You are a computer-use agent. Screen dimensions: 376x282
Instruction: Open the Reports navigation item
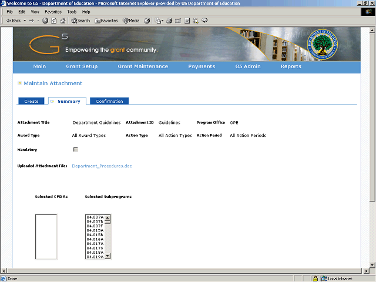coord(291,66)
